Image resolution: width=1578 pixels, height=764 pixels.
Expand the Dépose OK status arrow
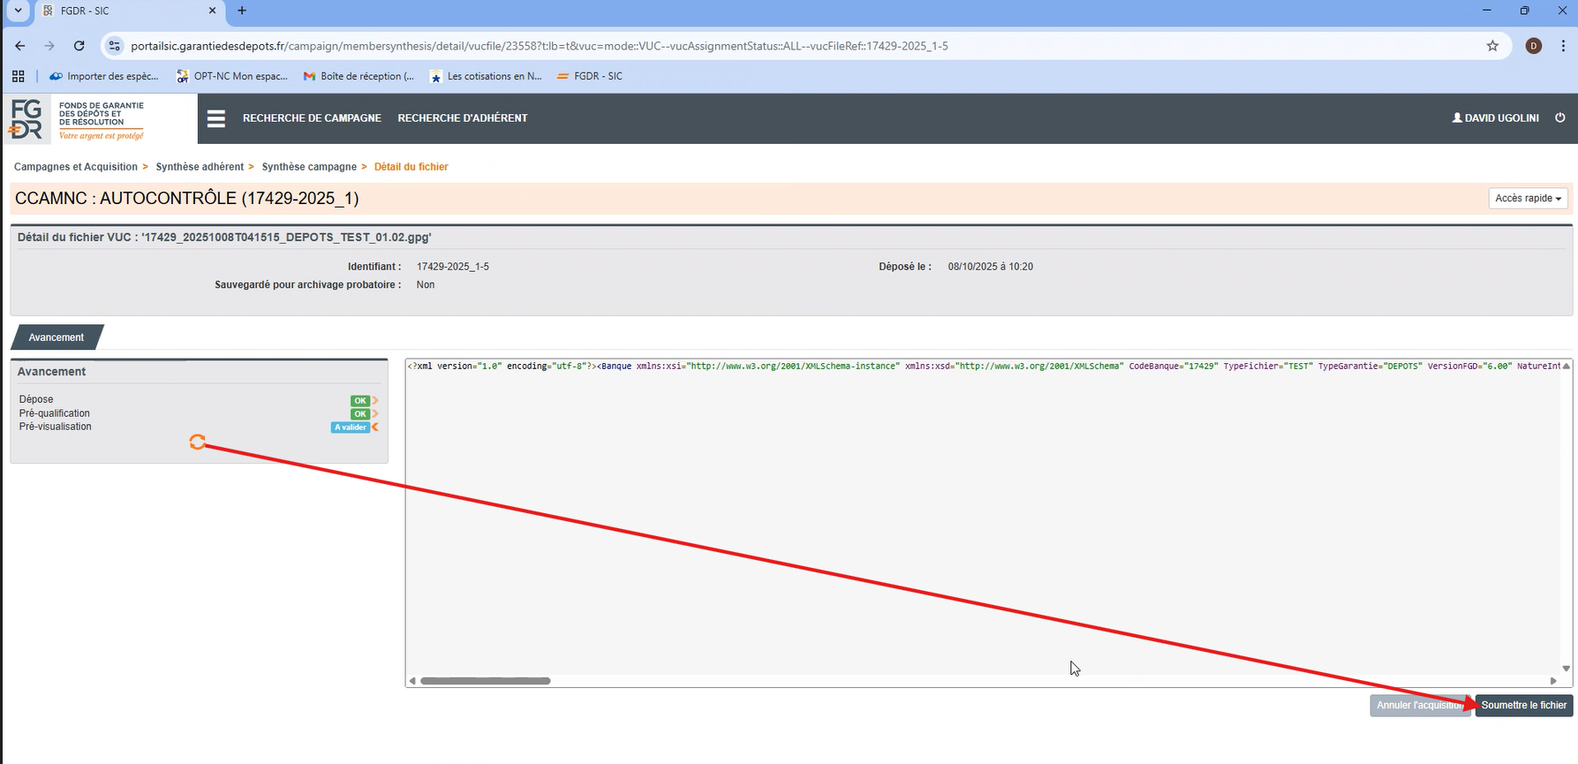pos(375,400)
